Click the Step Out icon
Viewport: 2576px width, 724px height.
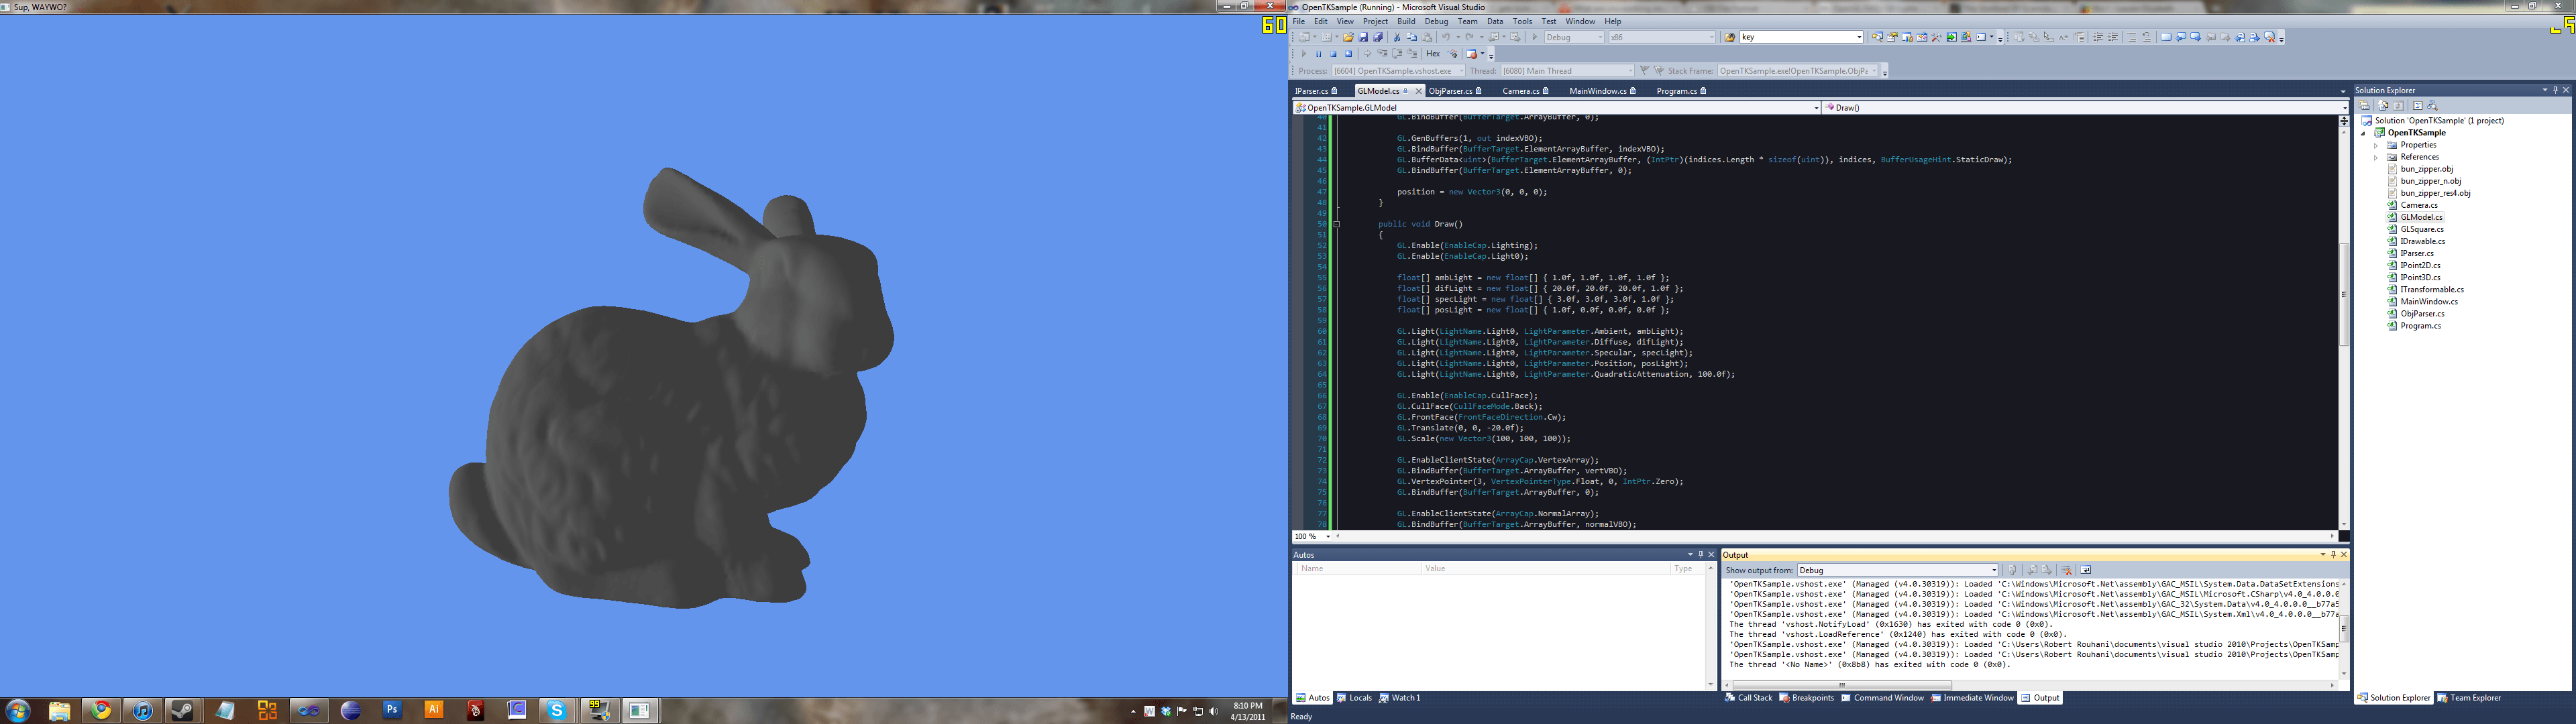(x=1413, y=54)
